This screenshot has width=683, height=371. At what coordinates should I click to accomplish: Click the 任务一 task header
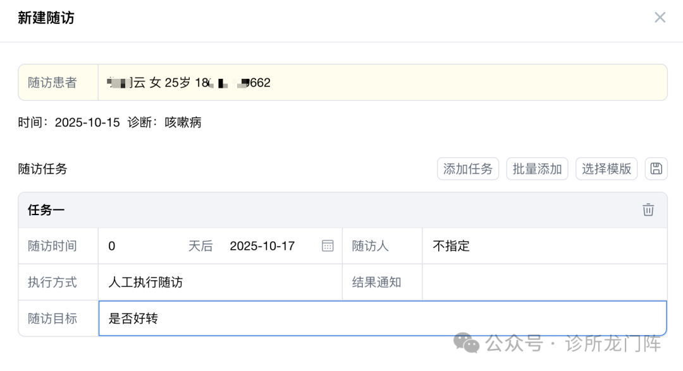tap(46, 210)
